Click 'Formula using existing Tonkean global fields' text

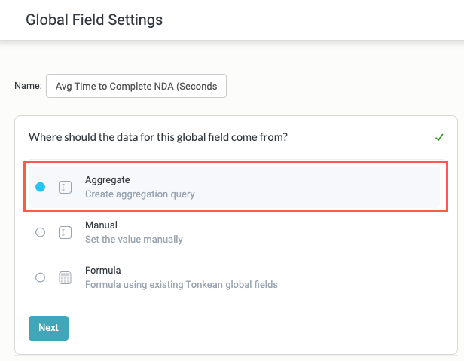point(181,284)
